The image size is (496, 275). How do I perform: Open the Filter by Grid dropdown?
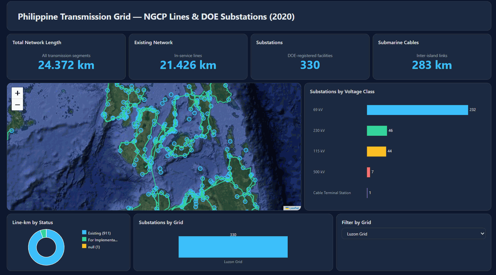(413, 234)
